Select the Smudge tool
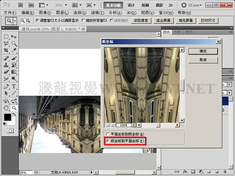Image resolution: width=235 pixels, height=176 pixels. point(6,78)
